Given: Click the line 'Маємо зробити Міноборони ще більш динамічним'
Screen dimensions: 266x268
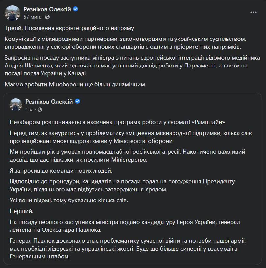Looking at the screenshot, I should [x=75, y=84].
